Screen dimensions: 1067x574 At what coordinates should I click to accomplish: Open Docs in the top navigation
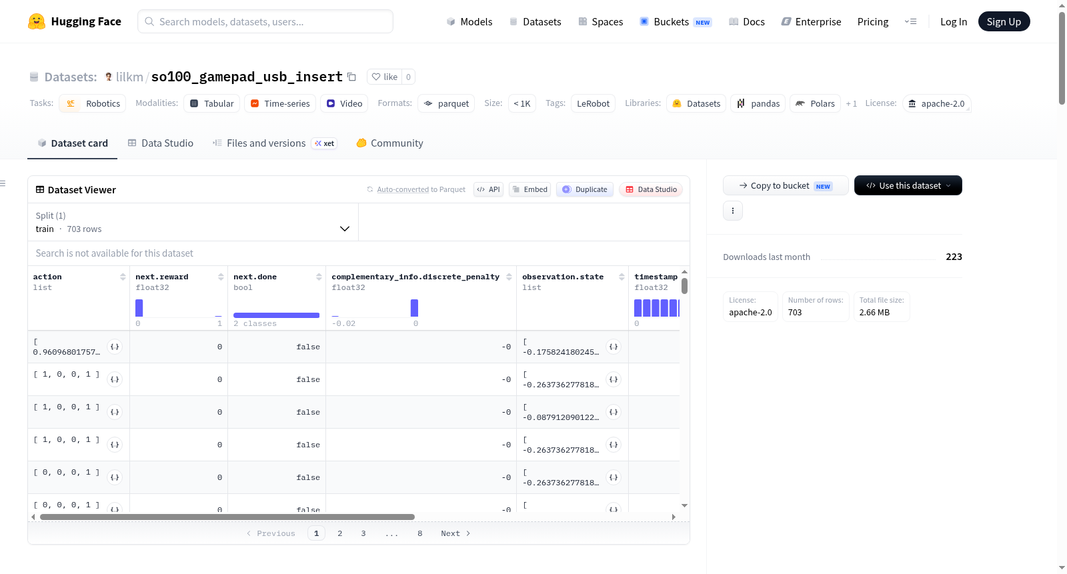747,21
